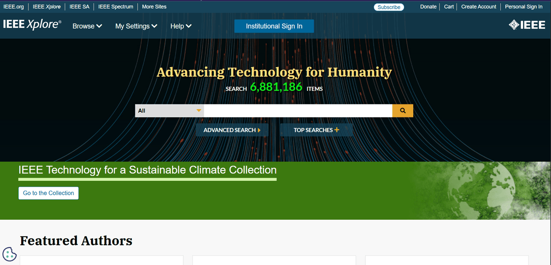Open the Cart link
The width and height of the screenshot is (551, 265).
click(449, 7)
